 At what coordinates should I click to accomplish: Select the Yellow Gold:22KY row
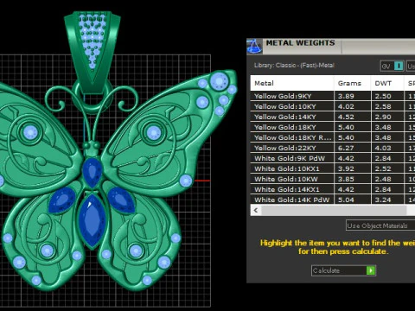click(x=333, y=148)
